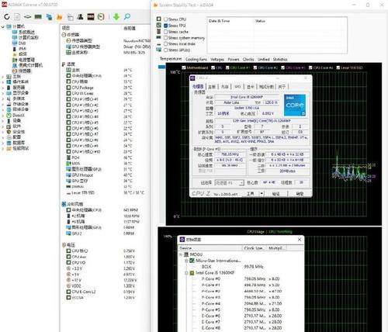This screenshot has width=388, height=332.
Task: Click the 工具 button in CPU-Z
Action: click(251, 193)
